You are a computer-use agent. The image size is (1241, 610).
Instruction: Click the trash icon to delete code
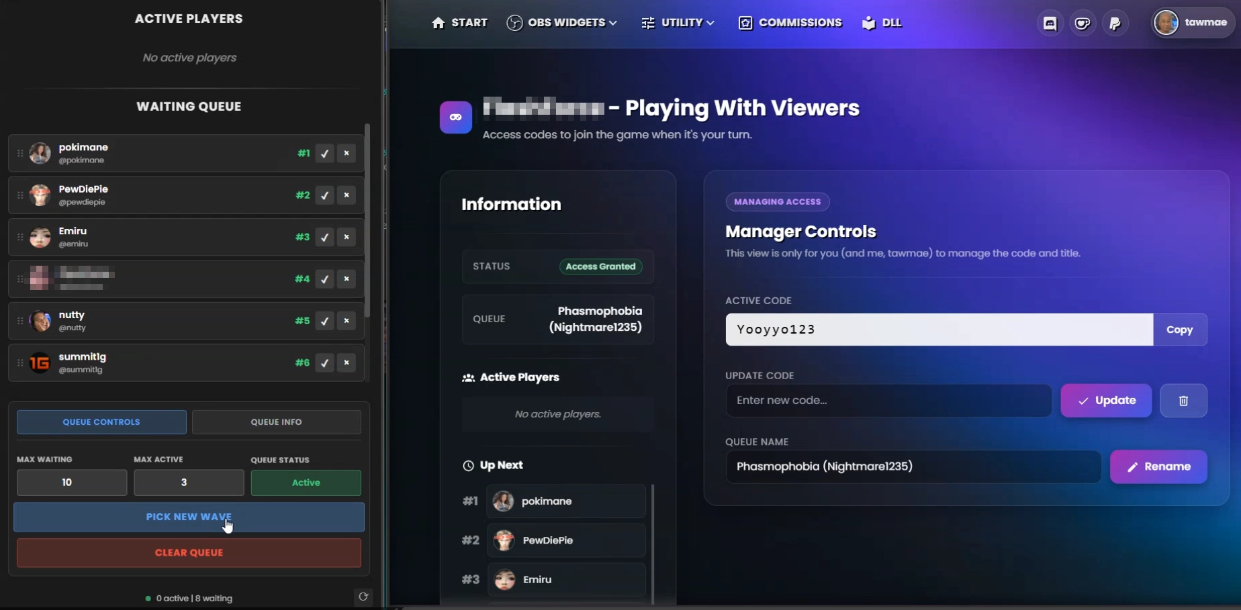pos(1183,401)
